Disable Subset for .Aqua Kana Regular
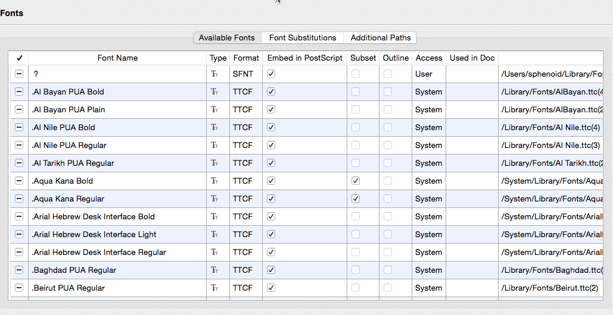Image resolution: width=613 pixels, height=315 pixels. 356,199
